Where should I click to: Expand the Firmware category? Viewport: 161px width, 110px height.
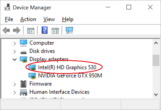click(15, 84)
